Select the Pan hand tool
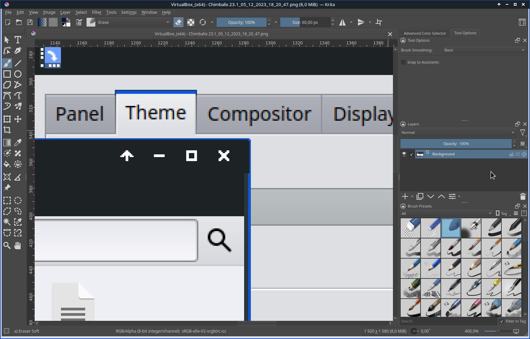Screen dimensions: 530x339 tap(18, 246)
